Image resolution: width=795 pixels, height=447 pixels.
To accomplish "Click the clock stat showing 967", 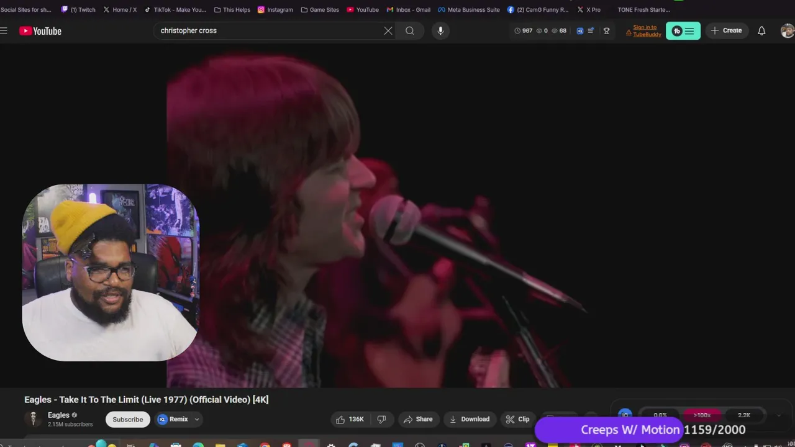I will [x=523, y=30].
